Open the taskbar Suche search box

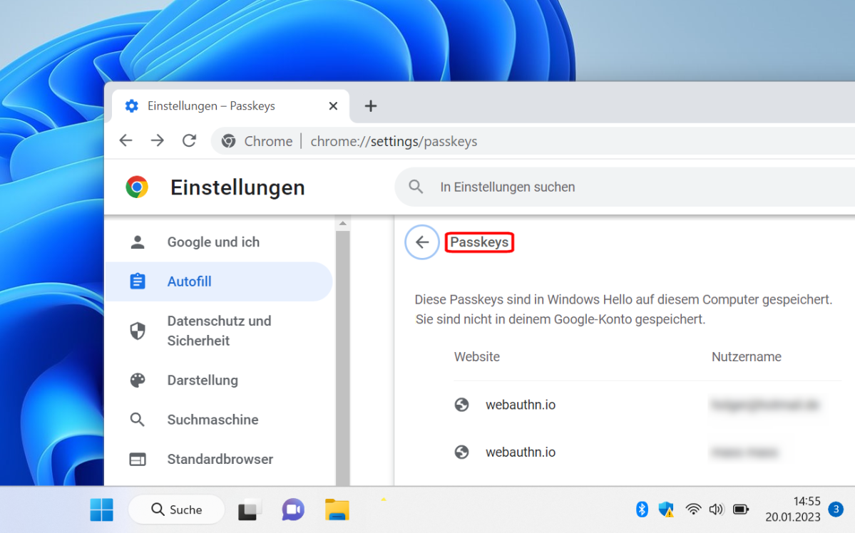coord(177,509)
